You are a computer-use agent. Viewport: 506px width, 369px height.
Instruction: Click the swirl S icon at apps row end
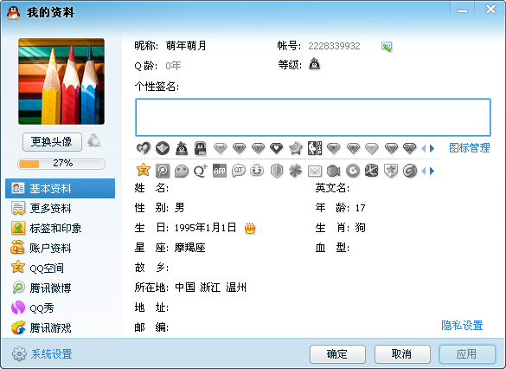click(410, 171)
